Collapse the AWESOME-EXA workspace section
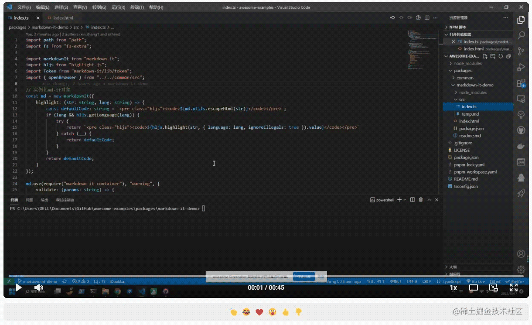Screen dimensions: 532x325 click(x=462, y=56)
